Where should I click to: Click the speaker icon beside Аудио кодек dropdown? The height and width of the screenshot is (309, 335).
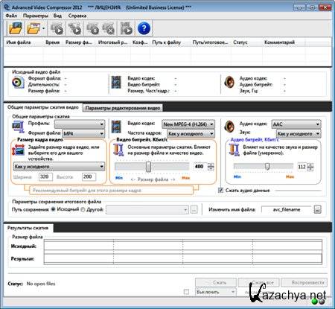pyautogui.click(x=229, y=127)
